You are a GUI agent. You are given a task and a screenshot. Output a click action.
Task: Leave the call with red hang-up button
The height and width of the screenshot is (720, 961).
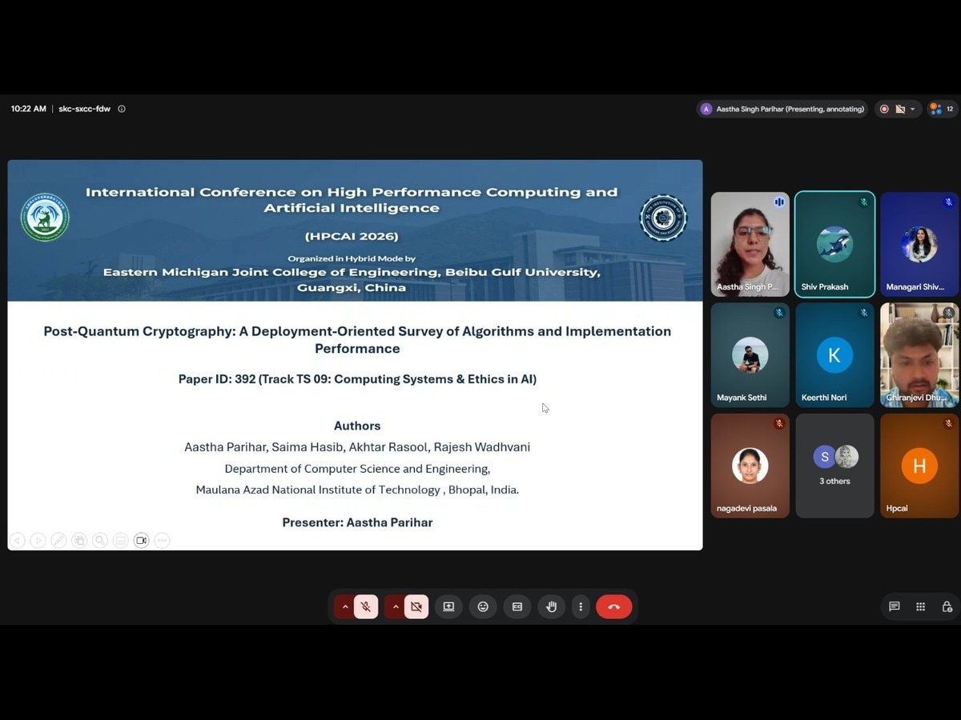point(614,606)
